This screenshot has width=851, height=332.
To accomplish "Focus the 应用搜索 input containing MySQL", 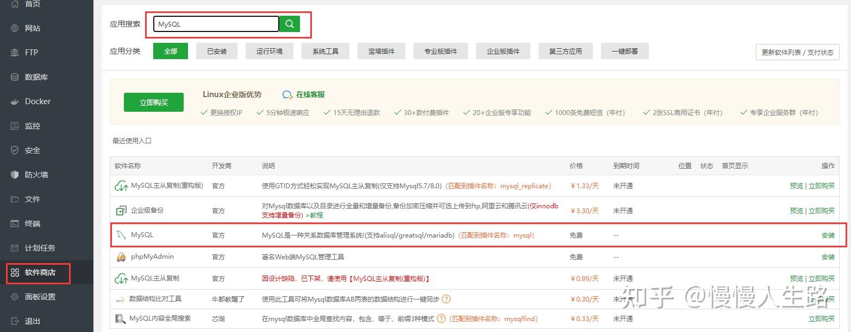I will coord(216,24).
